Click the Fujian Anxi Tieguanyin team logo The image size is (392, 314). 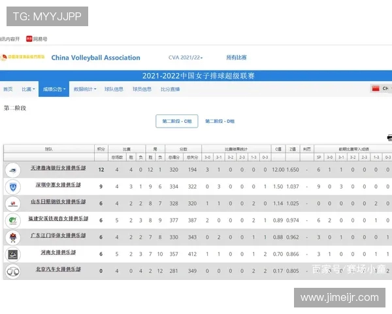point(12,220)
